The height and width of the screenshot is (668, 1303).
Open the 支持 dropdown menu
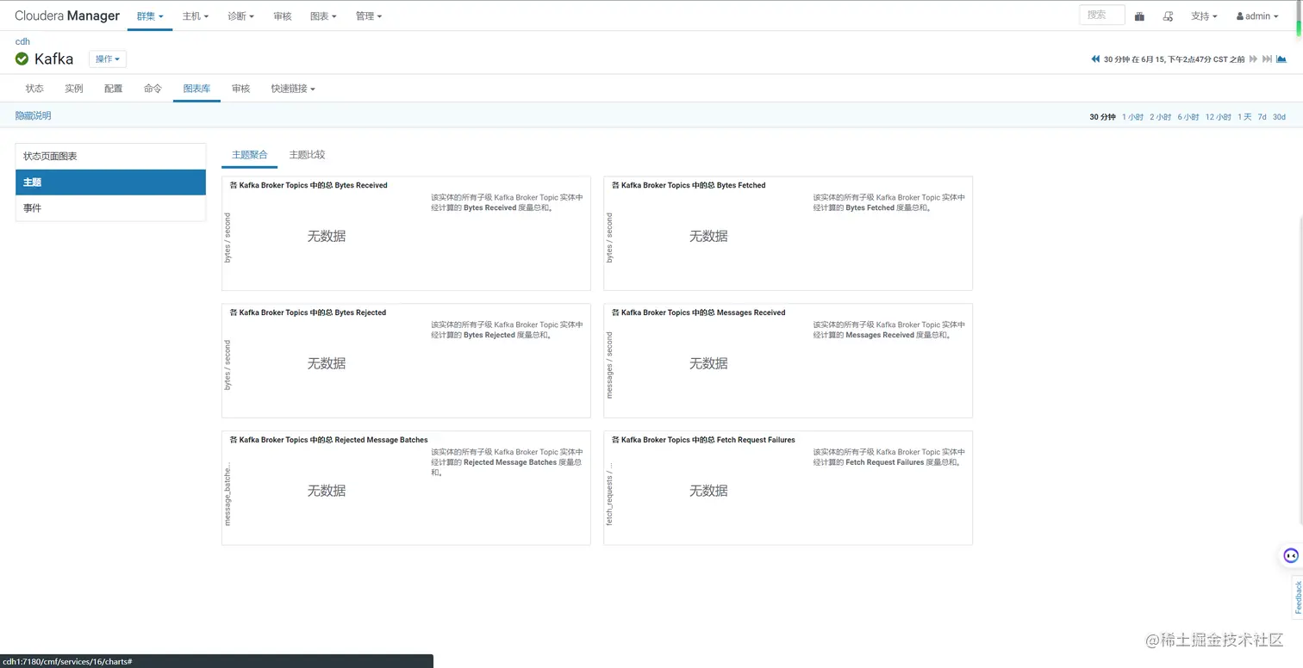point(1204,16)
